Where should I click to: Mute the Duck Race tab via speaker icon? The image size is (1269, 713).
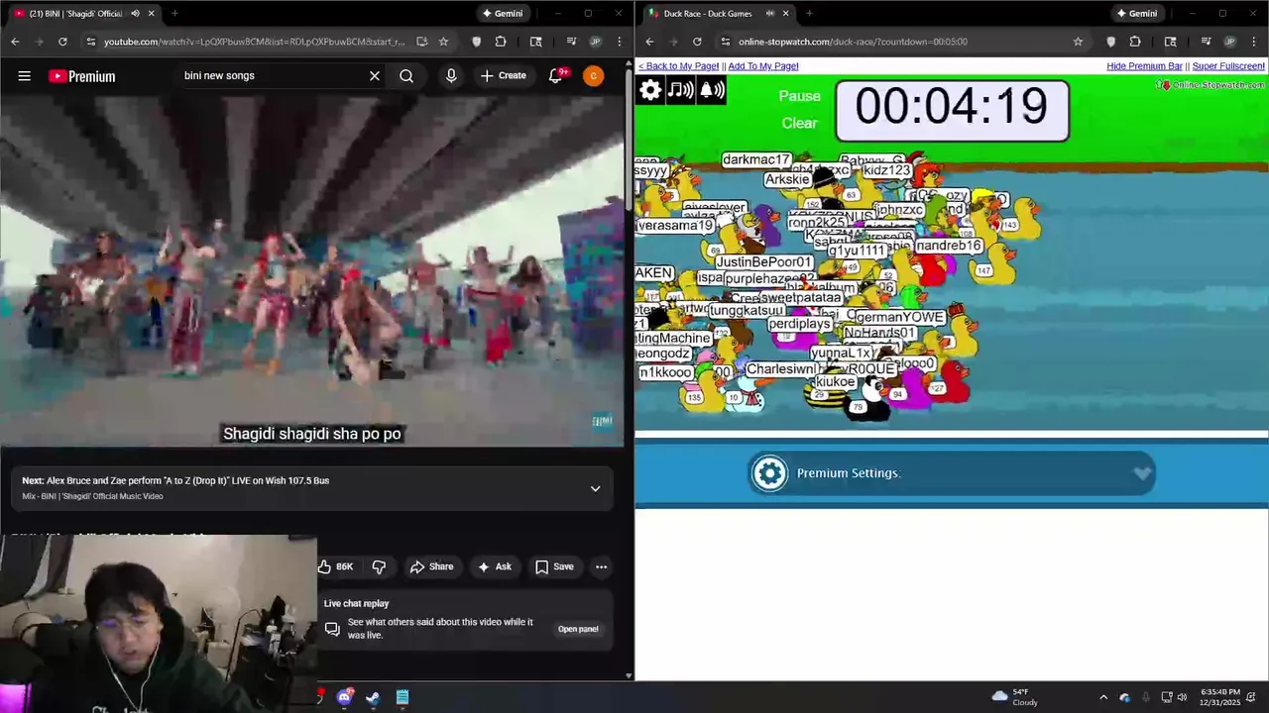(769, 13)
